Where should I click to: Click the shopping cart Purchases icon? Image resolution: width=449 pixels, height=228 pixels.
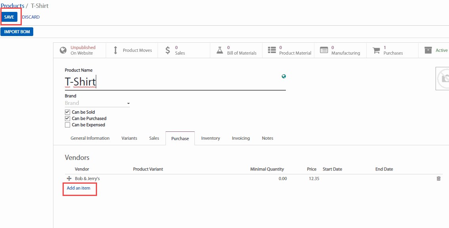(x=376, y=50)
